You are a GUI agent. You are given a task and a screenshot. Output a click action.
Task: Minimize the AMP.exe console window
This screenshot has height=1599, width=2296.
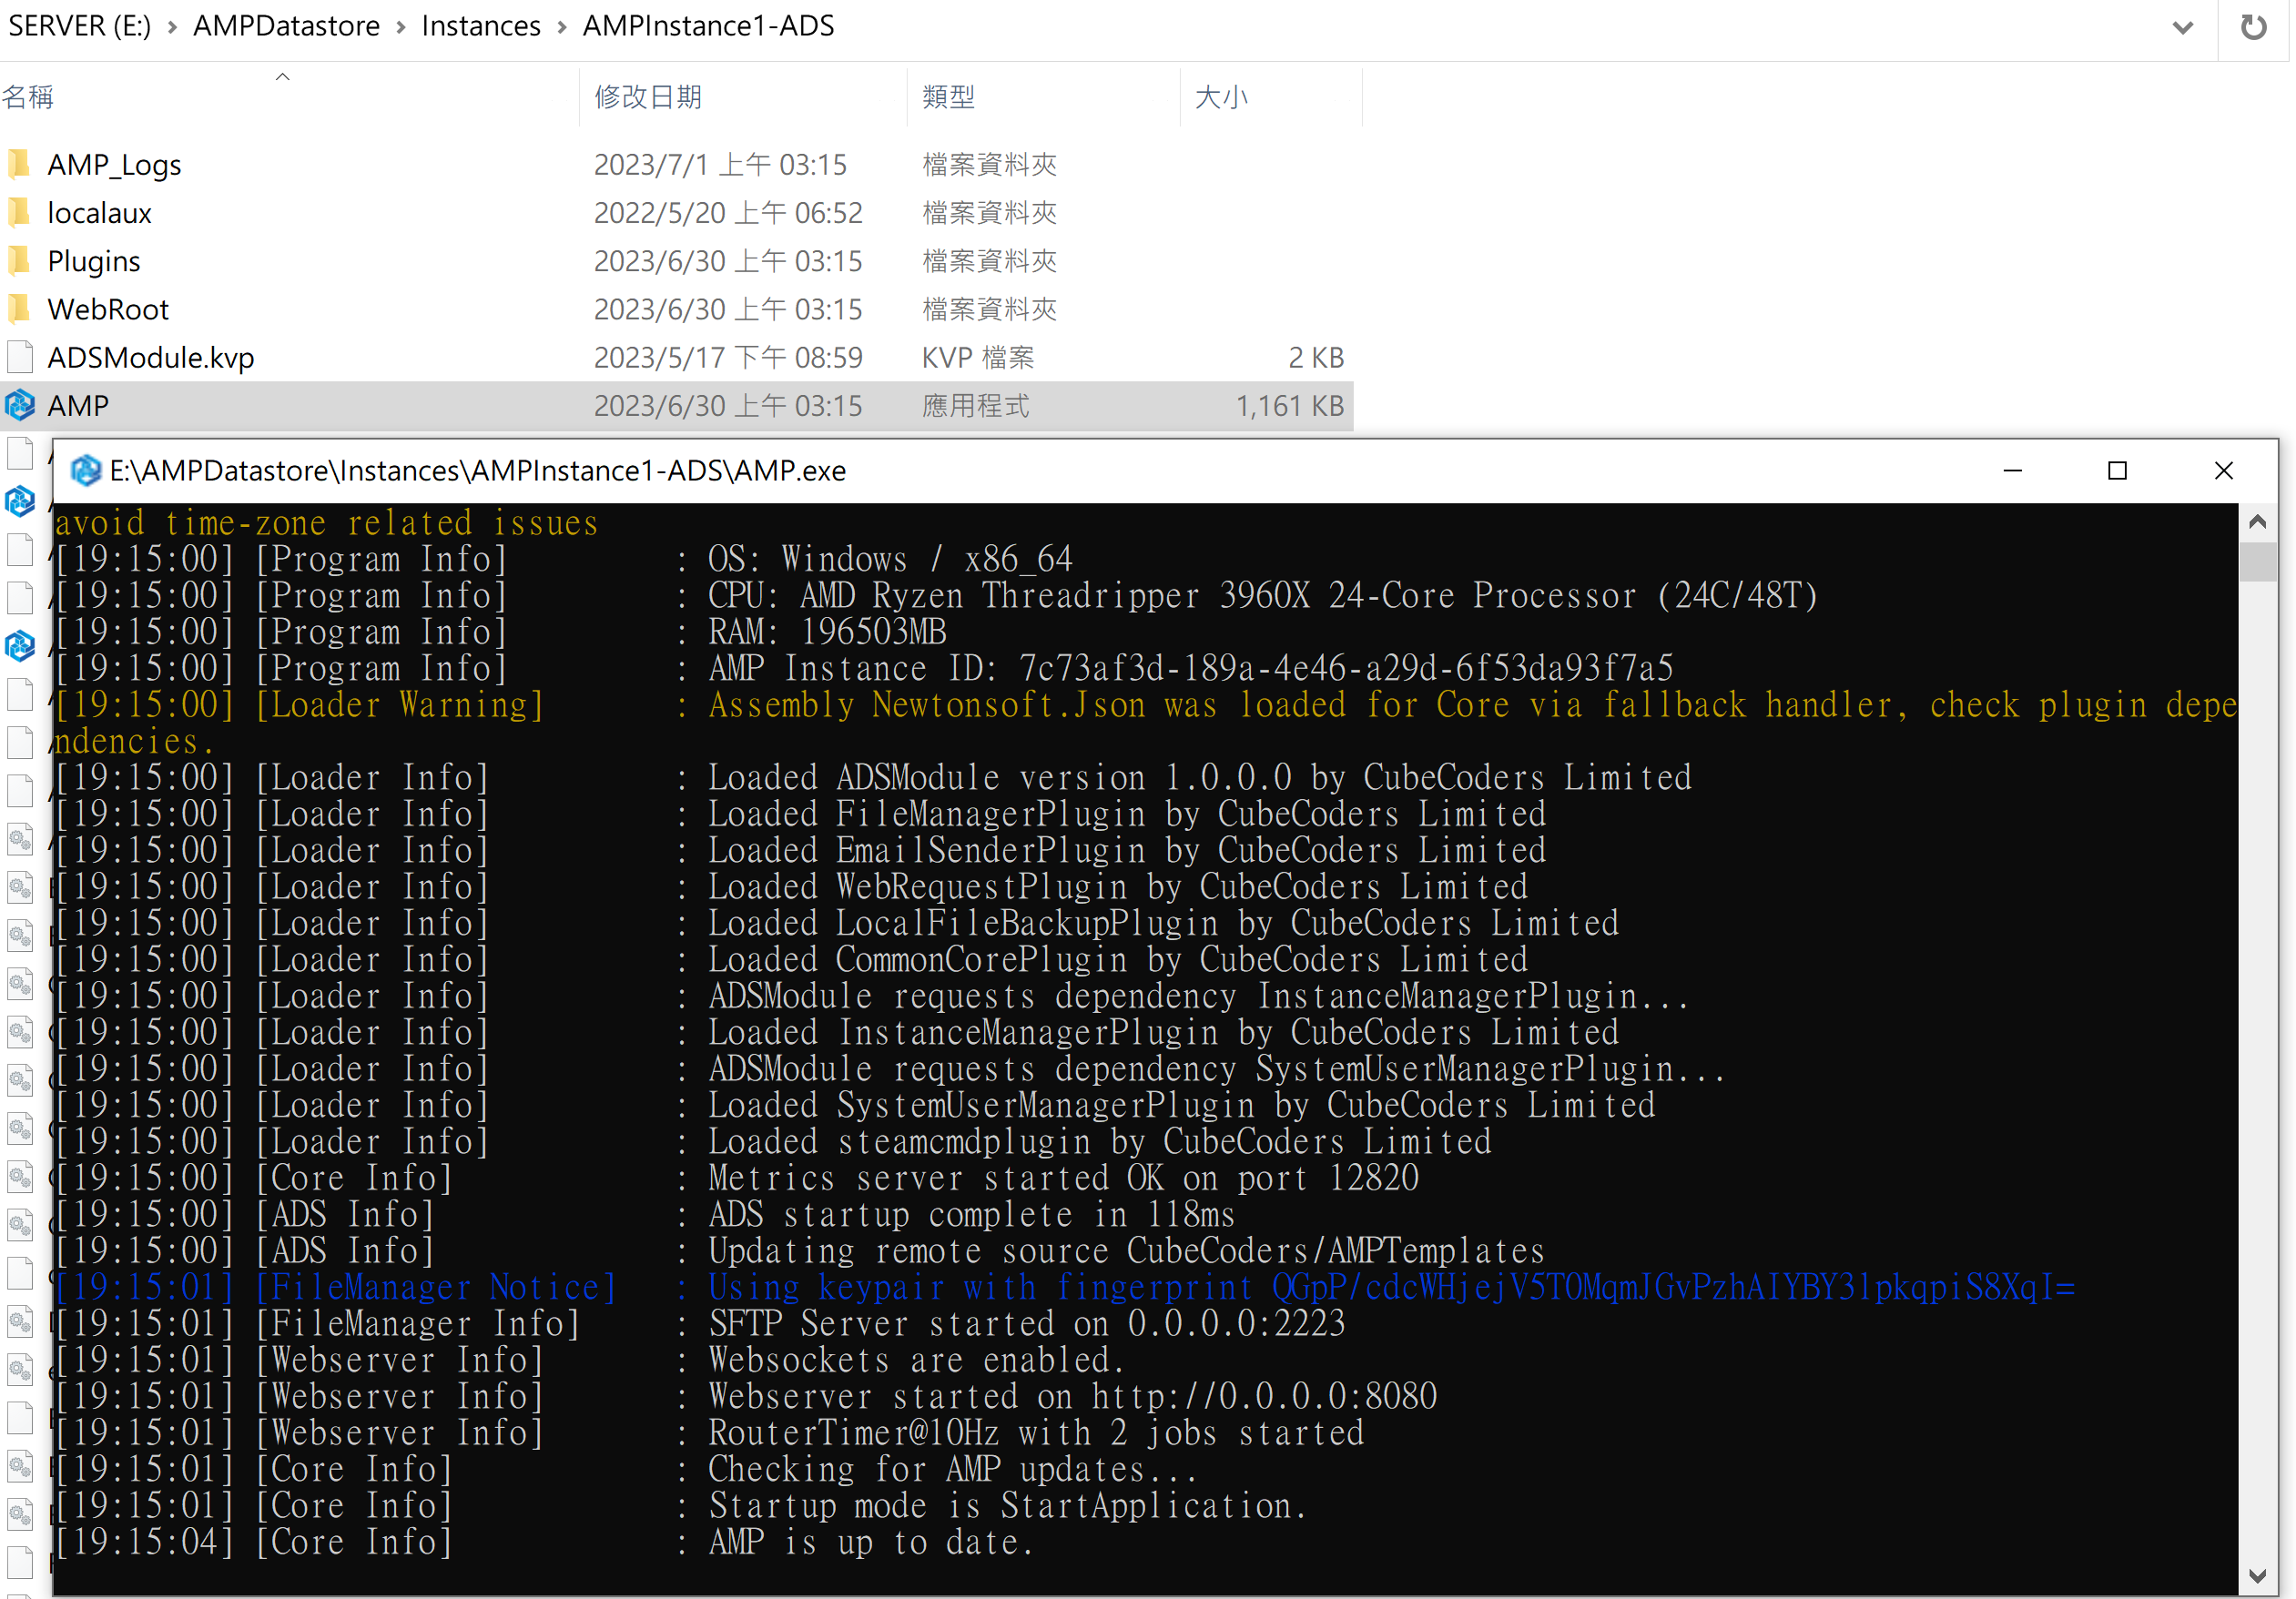pos(2013,470)
